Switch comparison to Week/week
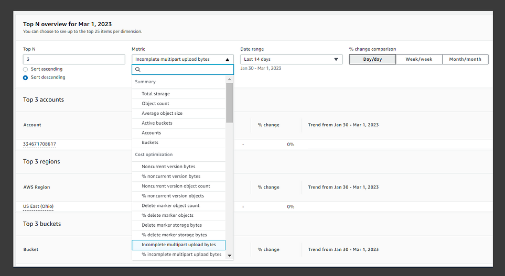This screenshot has height=276, width=505. point(418,59)
